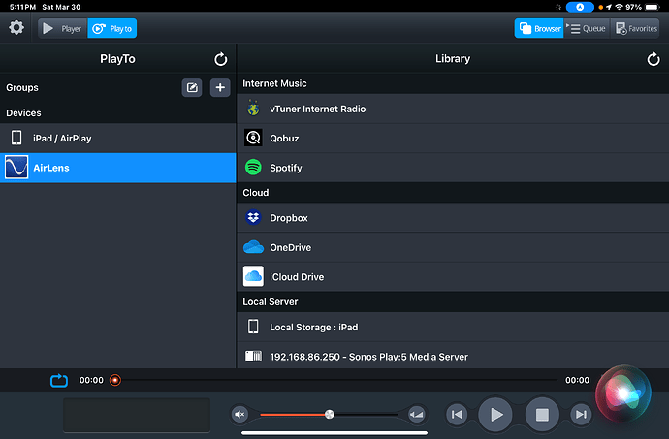Open Qobuz music service
669x439 pixels.
click(453, 139)
